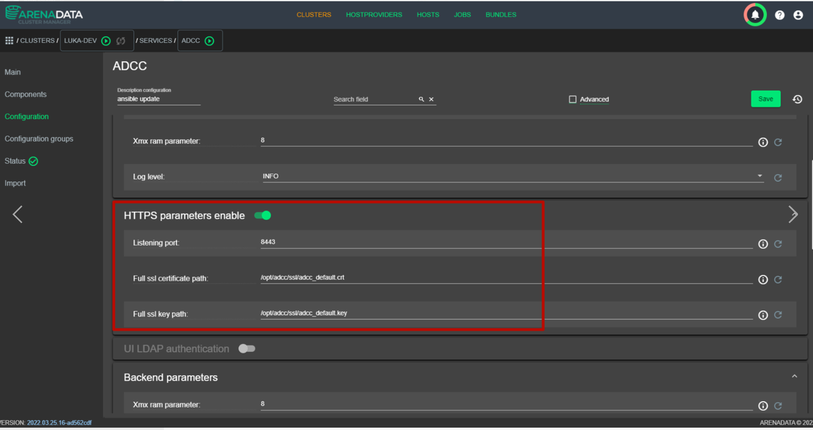
Task: Click LUKA-DEV breadcrumb link
Action: click(80, 41)
